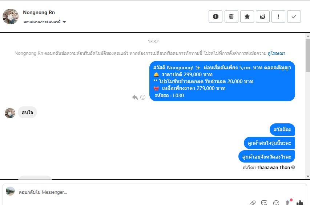Reply to promo message with arrow icon
The image size is (310, 205).
[135, 97]
